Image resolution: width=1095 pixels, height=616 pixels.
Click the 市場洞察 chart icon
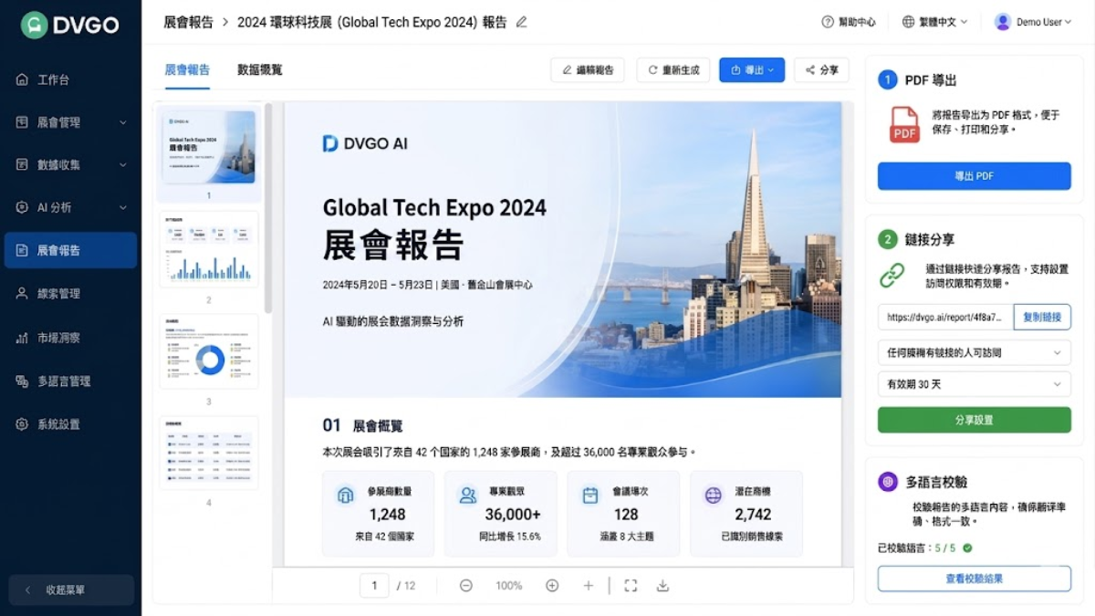(23, 338)
